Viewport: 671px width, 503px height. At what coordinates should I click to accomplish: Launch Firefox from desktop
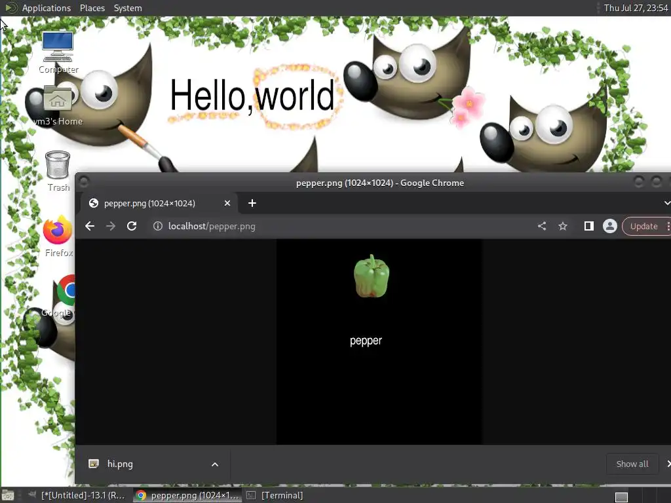pos(58,236)
